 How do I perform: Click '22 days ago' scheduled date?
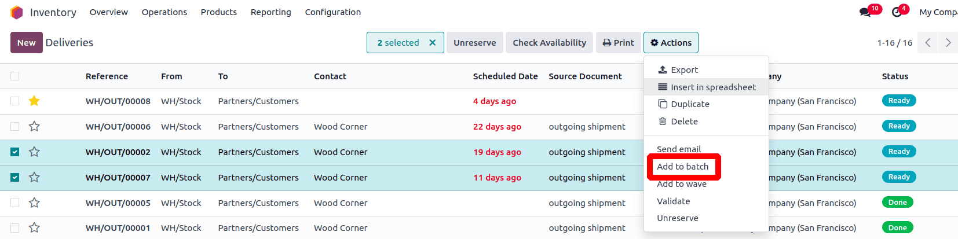tap(497, 127)
